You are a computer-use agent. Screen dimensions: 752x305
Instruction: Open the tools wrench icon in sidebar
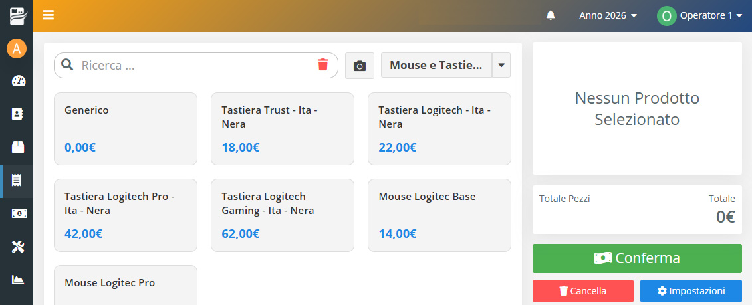pos(18,247)
